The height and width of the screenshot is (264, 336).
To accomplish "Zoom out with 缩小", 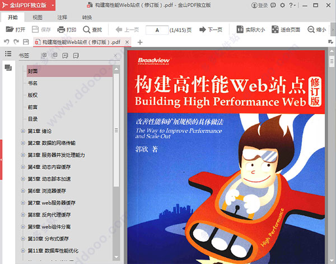I will [x=317, y=30].
